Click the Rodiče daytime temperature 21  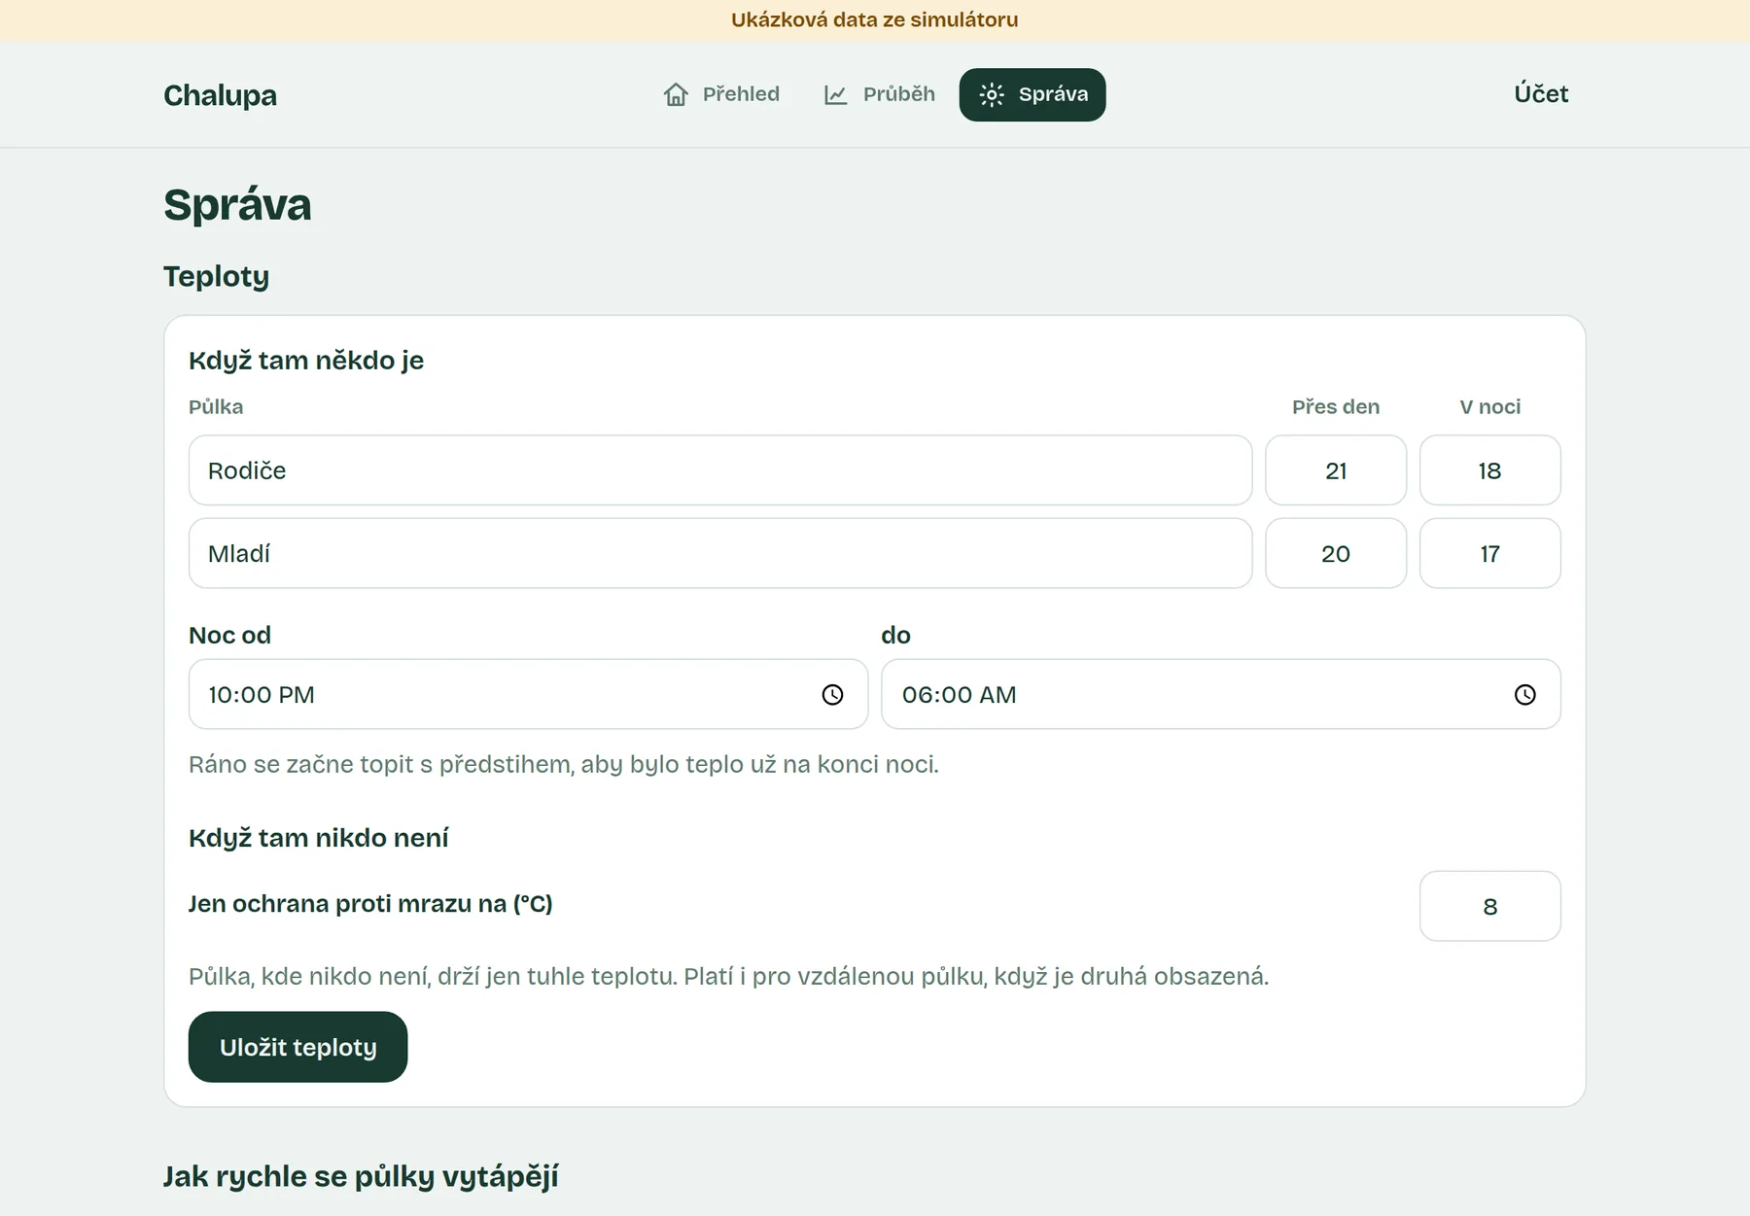[x=1336, y=470]
